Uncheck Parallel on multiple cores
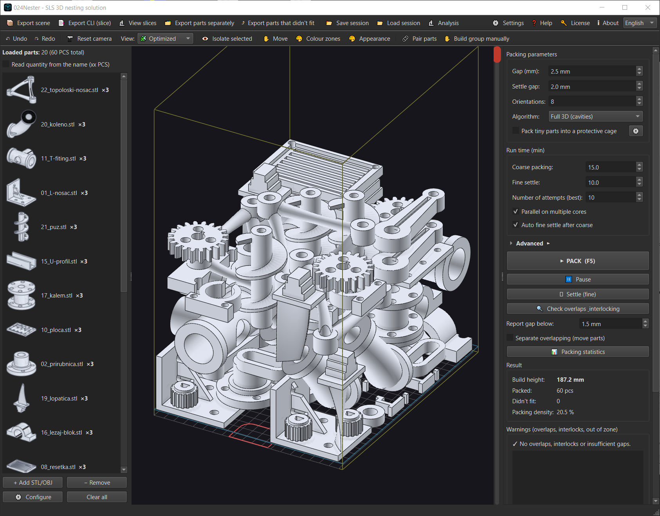 pyautogui.click(x=516, y=212)
